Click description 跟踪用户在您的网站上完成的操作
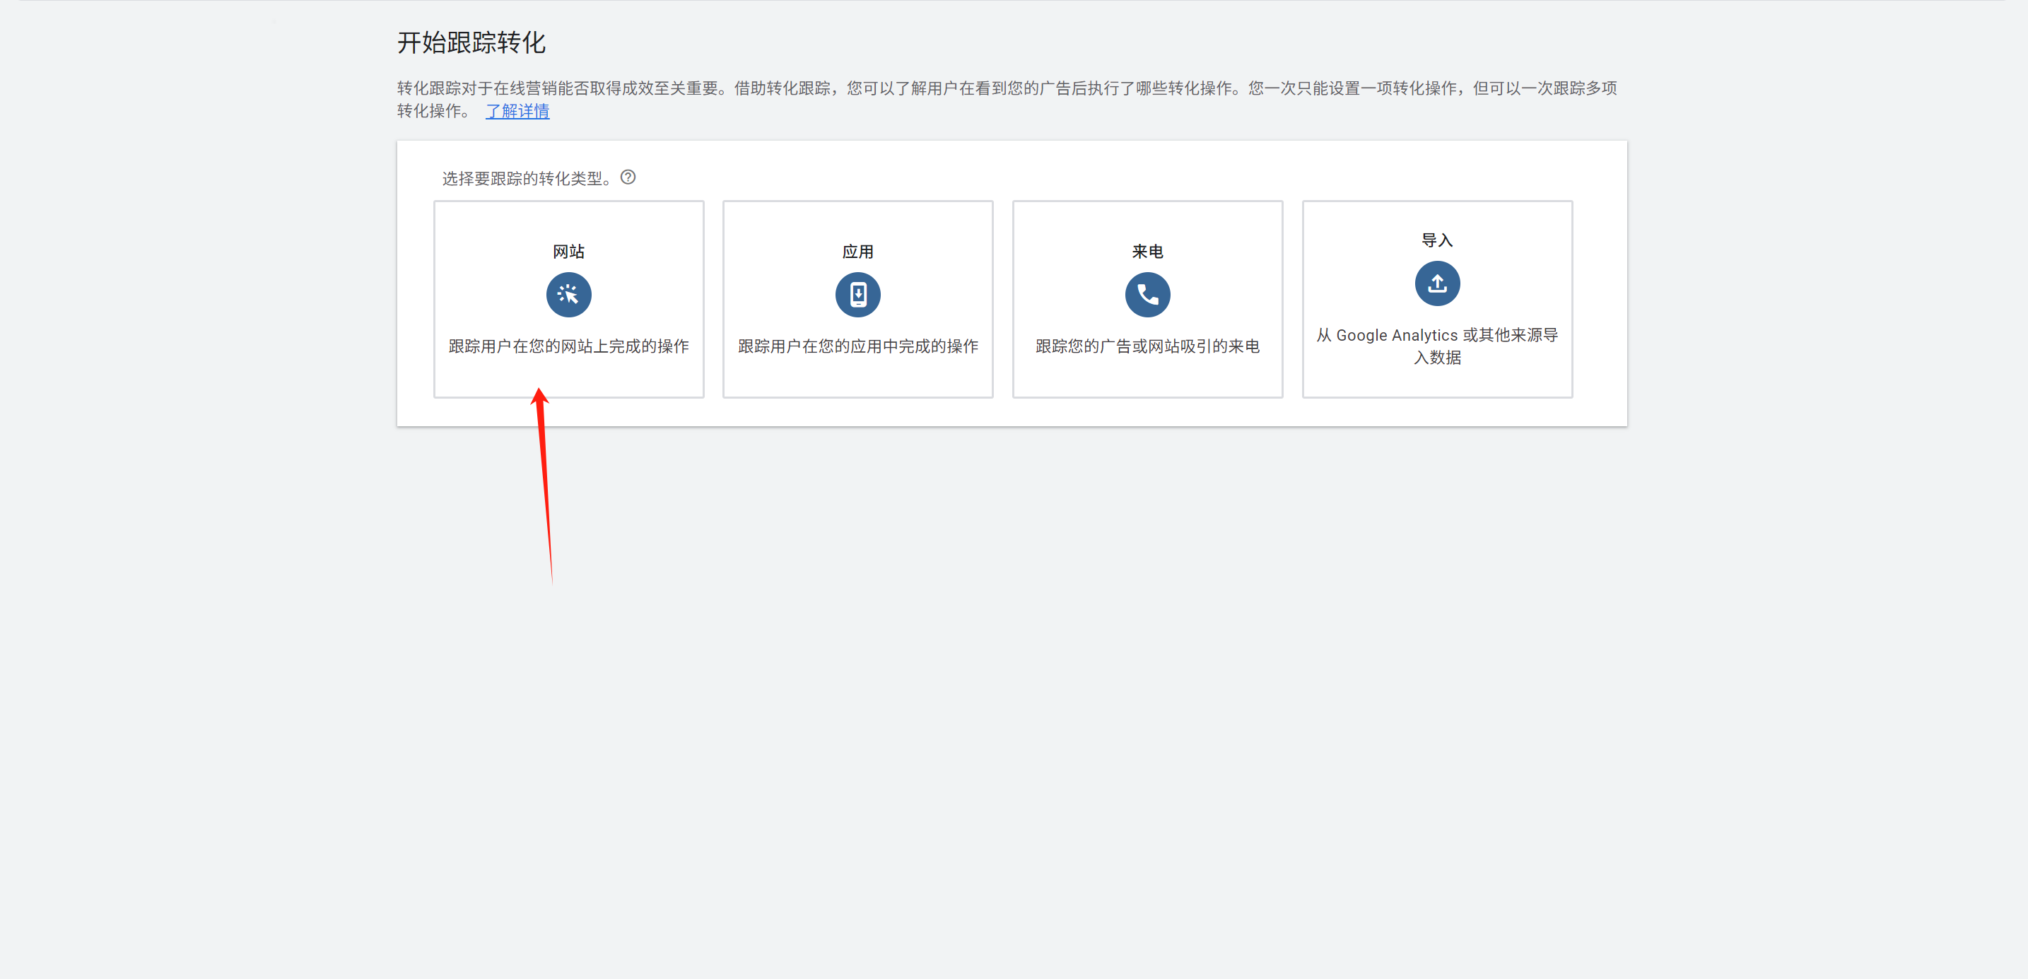The height and width of the screenshot is (979, 2028). coord(568,346)
